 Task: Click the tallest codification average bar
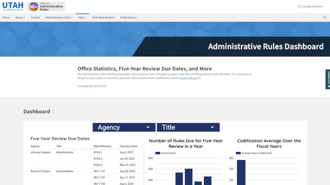click(x=241, y=172)
